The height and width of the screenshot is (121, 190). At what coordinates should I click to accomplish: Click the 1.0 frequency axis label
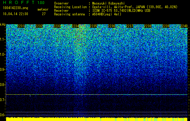coord(2,54)
